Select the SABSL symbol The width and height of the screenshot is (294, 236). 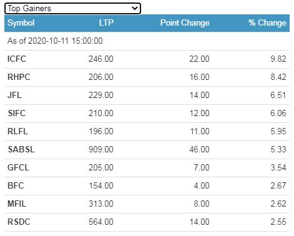coord(21,149)
